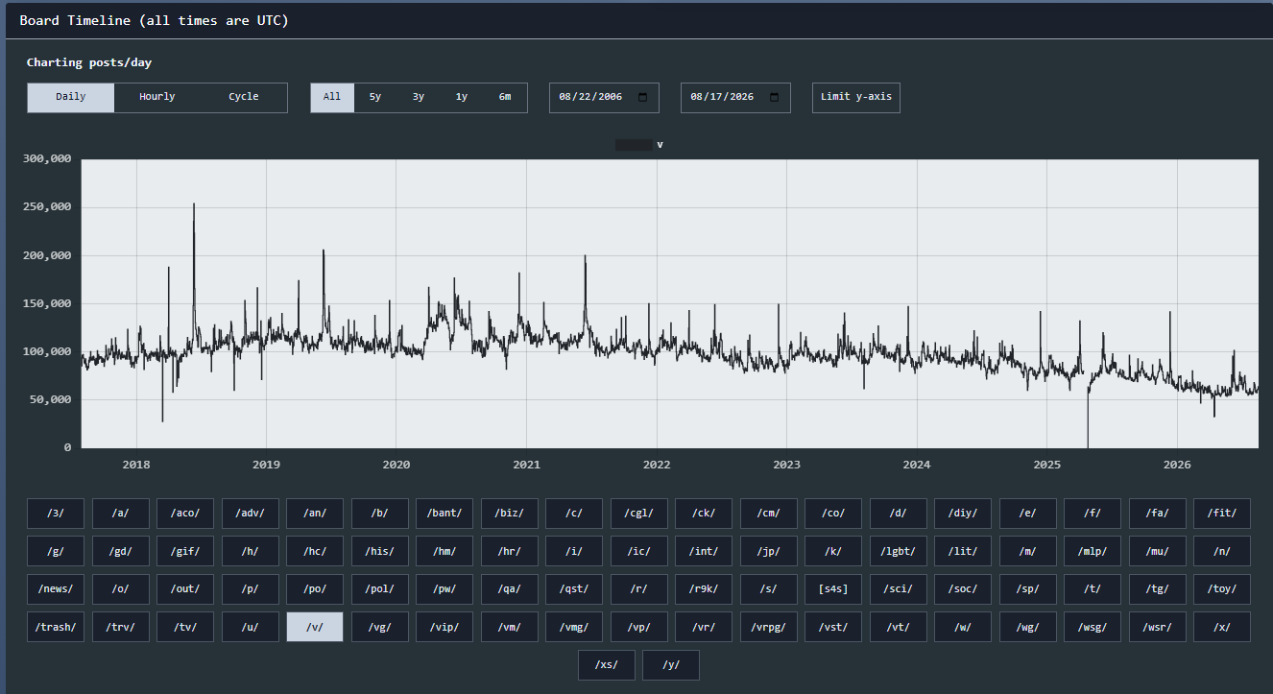Screen dimensions: 1273x694
Task: Open calendar picker in end date field
Action: (774, 97)
